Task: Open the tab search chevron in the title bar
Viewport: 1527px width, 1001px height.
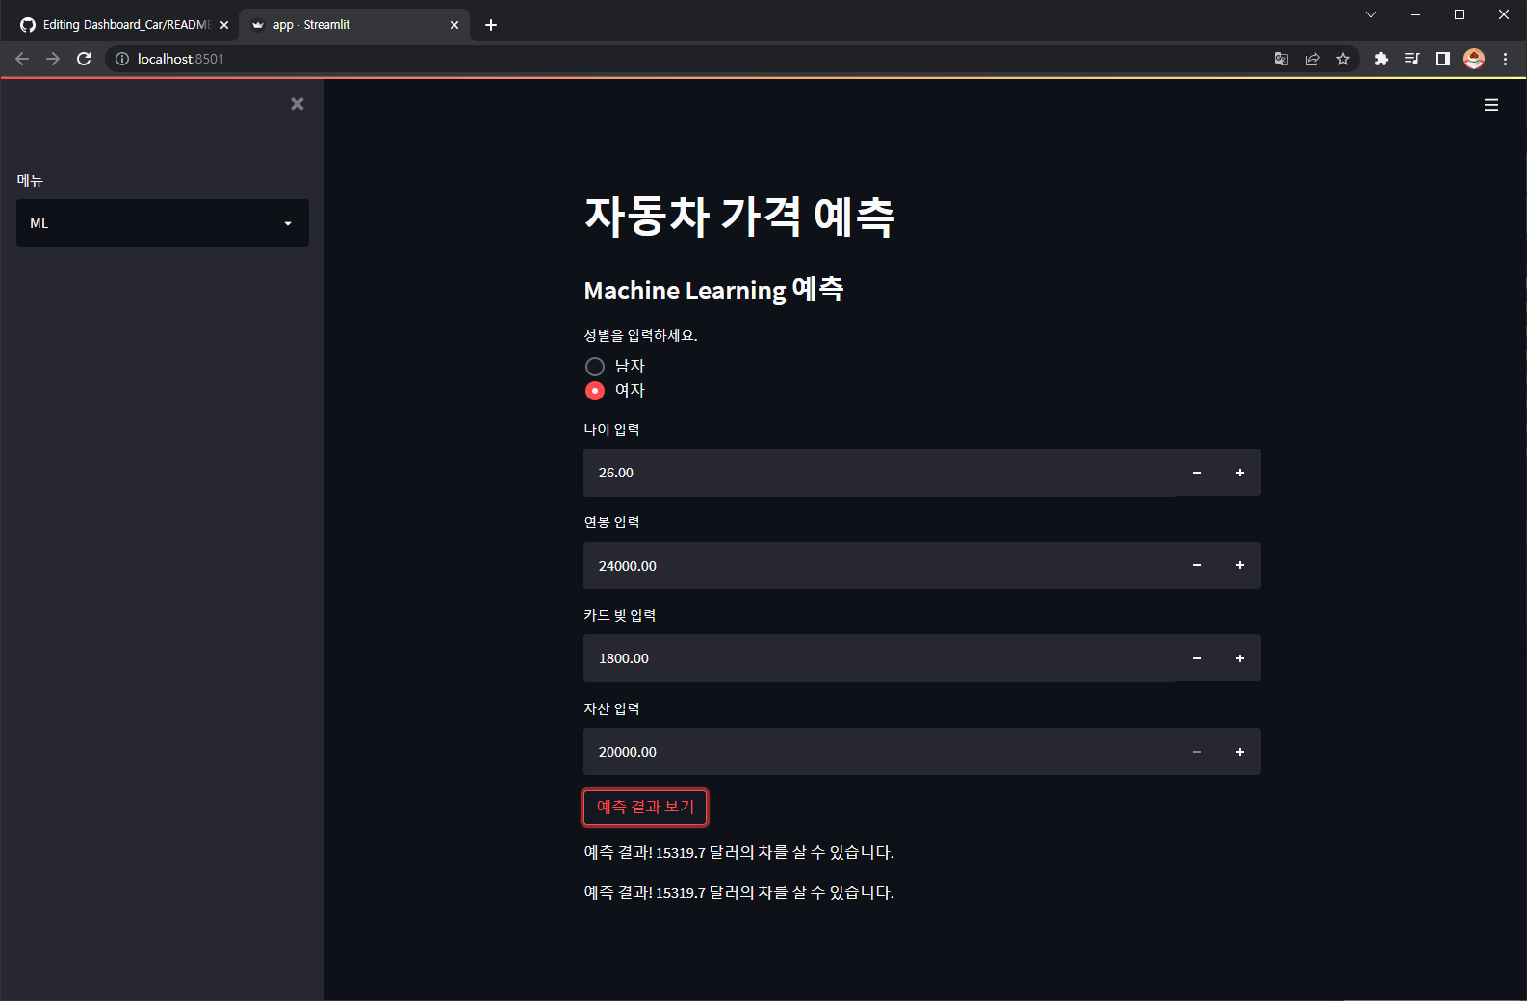Action: (x=1371, y=14)
